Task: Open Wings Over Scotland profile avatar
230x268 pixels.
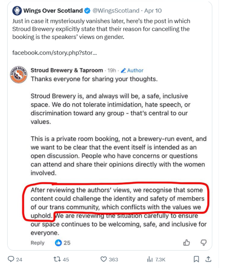Action: point(17,11)
